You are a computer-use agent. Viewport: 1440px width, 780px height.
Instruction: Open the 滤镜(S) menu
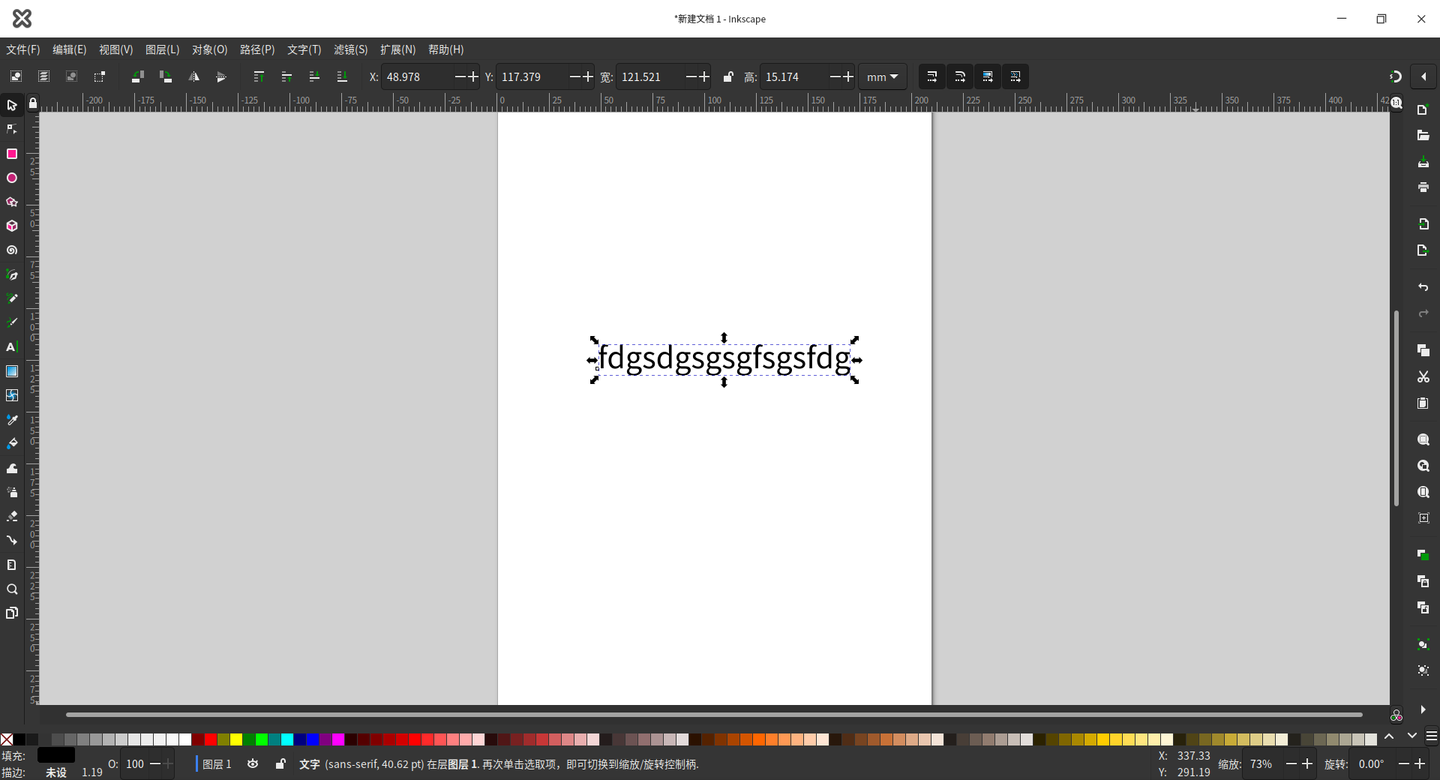[350, 49]
